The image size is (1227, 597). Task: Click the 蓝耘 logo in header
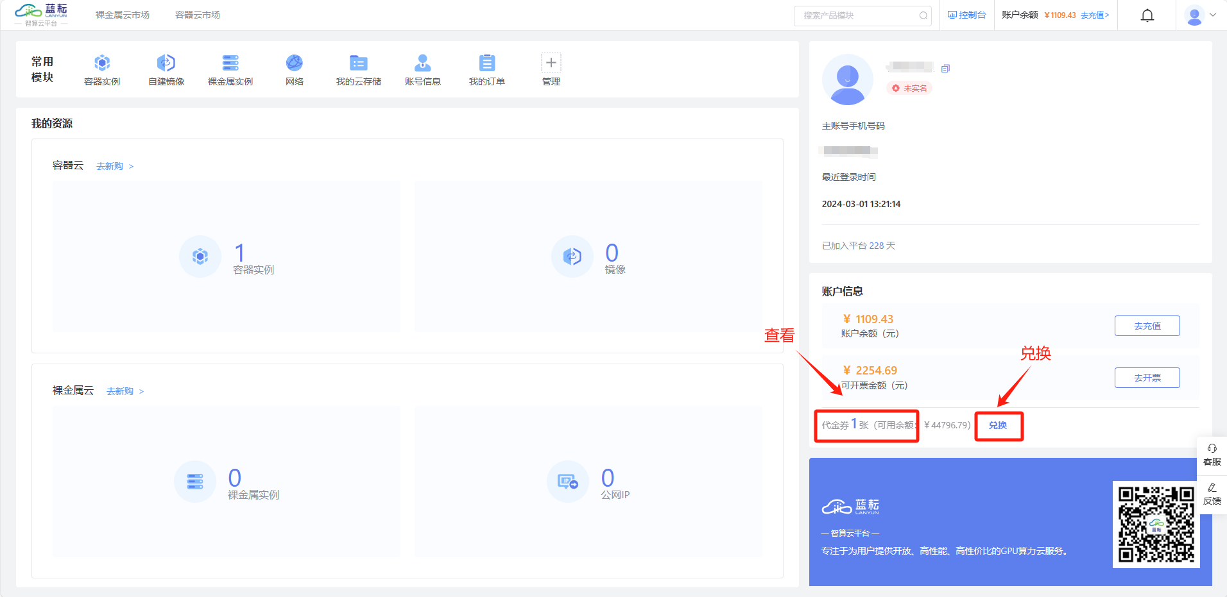click(42, 15)
